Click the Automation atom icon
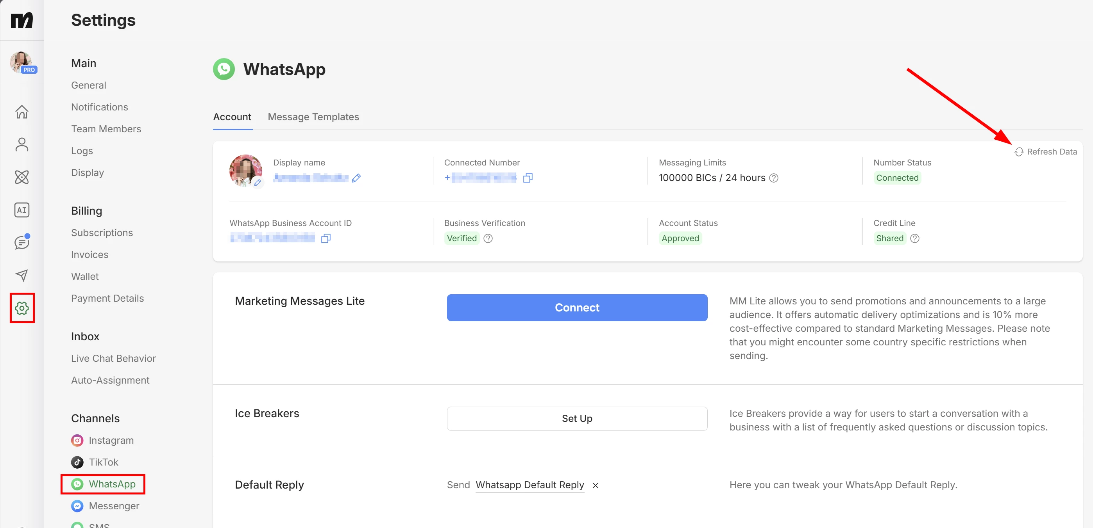 click(x=21, y=177)
